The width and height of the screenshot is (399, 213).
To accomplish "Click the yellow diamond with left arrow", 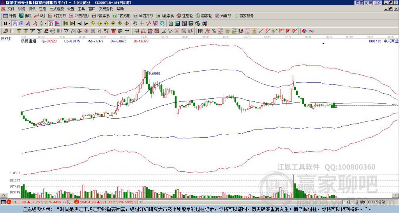I will click(x=93, y=24).
